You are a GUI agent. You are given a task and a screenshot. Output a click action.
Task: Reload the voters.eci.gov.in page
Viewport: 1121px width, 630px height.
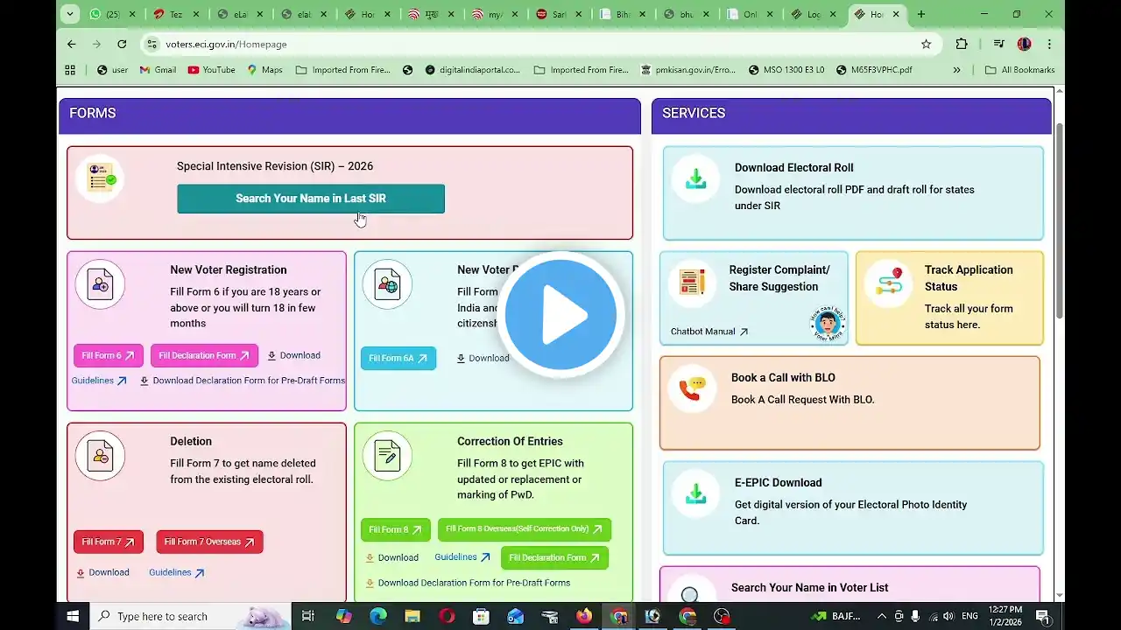pos(122,44)
